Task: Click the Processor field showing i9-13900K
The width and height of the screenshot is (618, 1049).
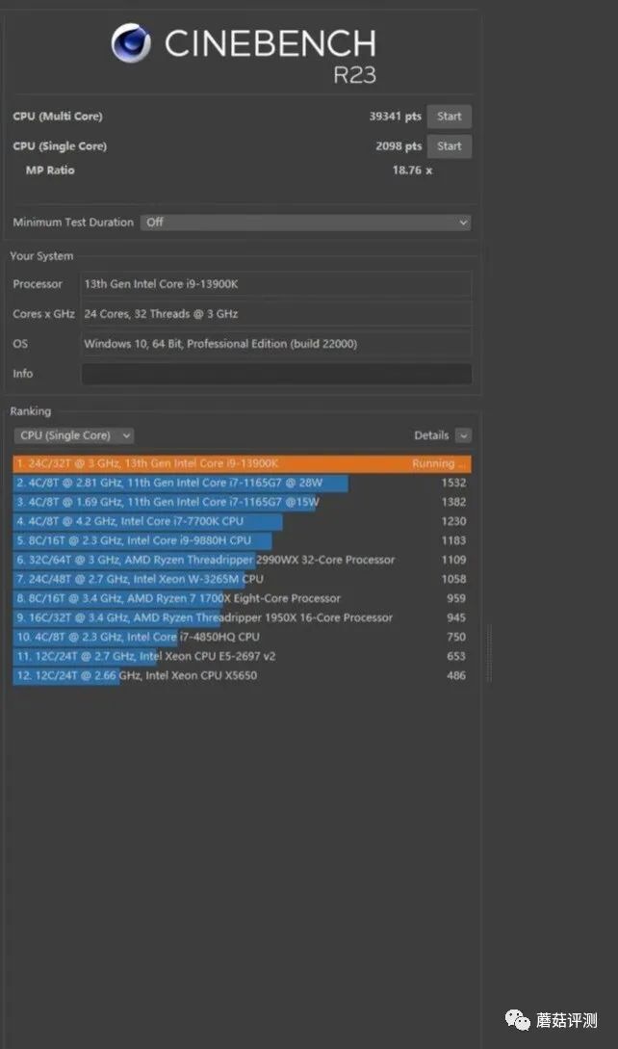Action: (276, 284)
